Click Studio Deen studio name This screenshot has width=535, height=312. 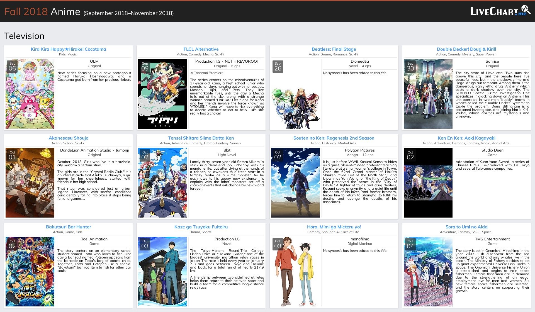tap(492, 150)
